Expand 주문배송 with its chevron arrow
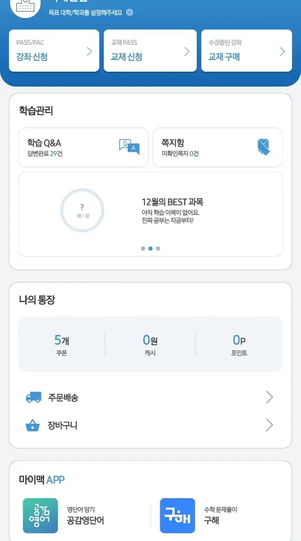 pos(269,398)
